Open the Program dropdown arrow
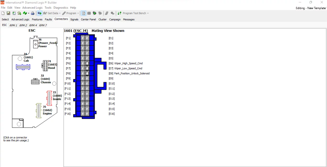Screen dimensions: 327x167 [78, 13]
